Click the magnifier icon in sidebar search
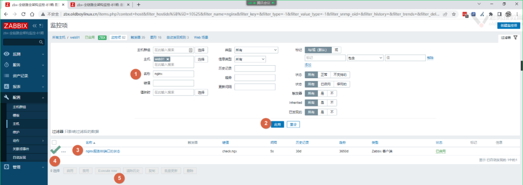Image resolution: width=523 pixels, height=185 pixels. click(41, 42)
